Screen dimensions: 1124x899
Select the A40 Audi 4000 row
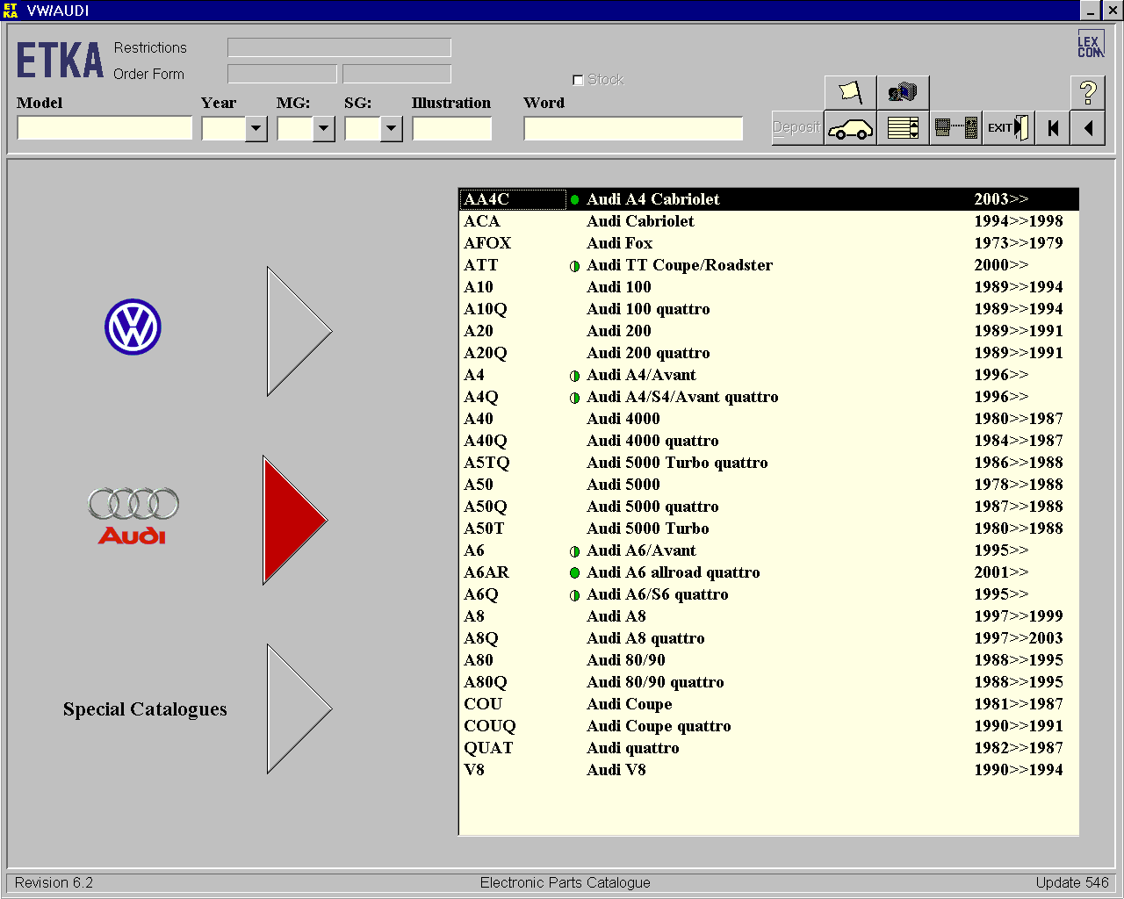(x=768, y=419)
